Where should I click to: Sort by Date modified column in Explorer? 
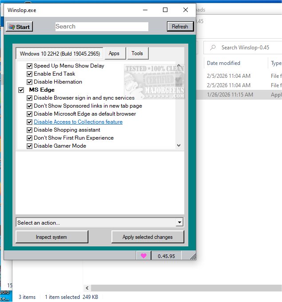[223, 63]
